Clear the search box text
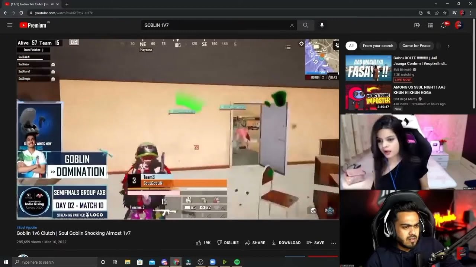 coord(292,25)
